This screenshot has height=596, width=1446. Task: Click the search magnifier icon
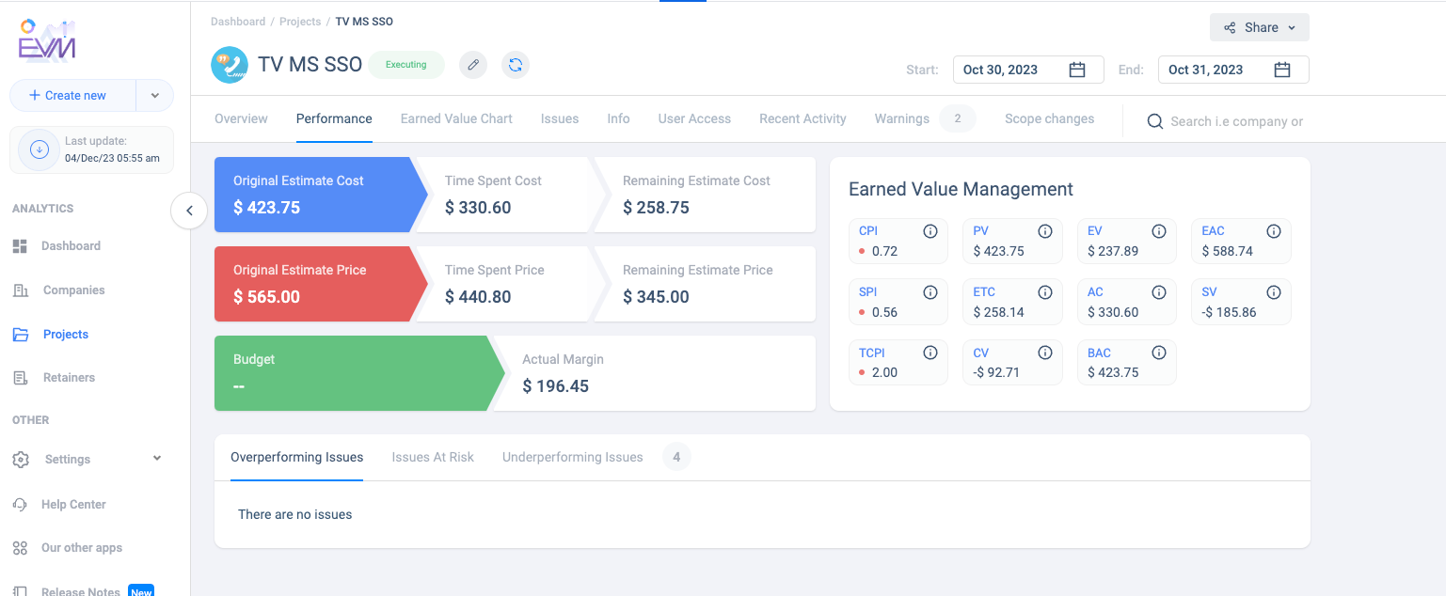coord(1154,121)
